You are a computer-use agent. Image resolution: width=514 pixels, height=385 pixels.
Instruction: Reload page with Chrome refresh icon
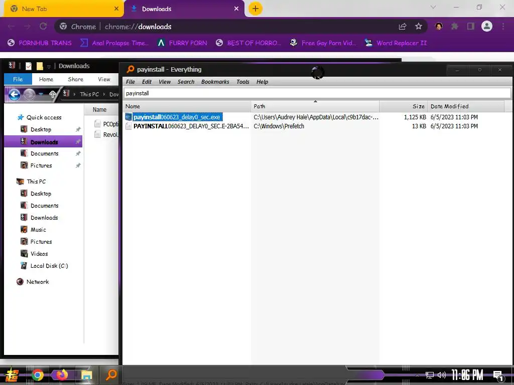[x=43, y=27]
